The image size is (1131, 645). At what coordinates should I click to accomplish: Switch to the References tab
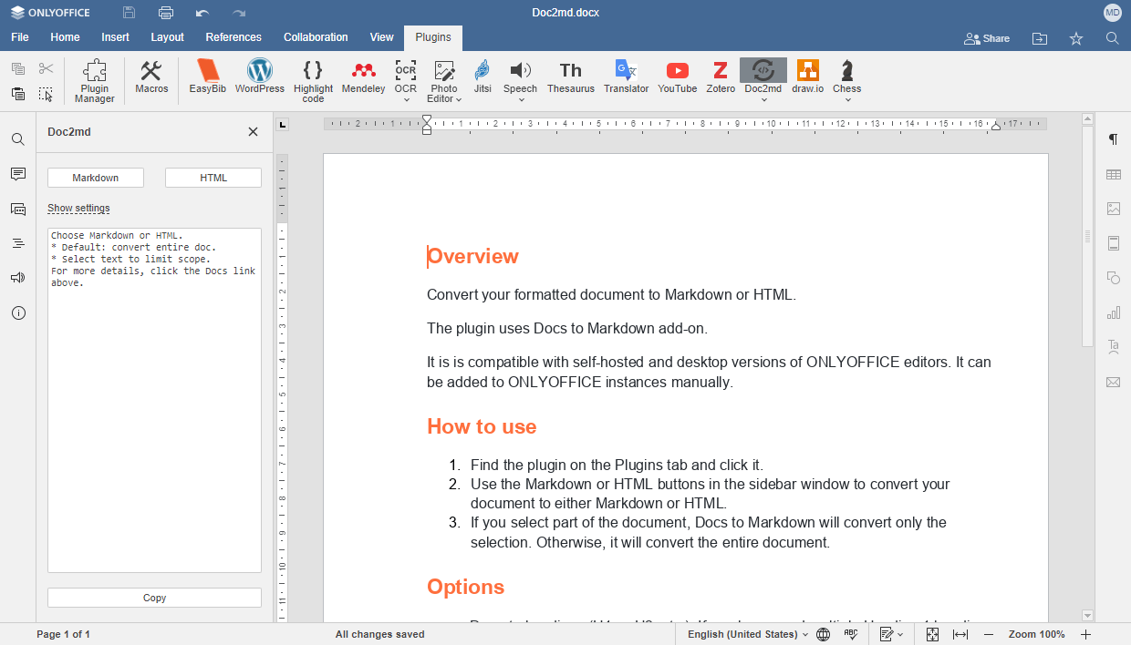point(233,37)
